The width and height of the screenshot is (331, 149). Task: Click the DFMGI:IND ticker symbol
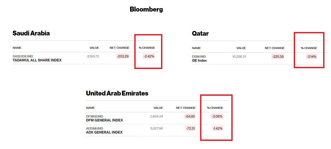[x=94, y=116]
